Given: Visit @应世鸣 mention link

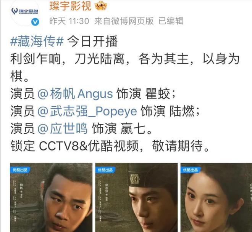Looking at the screenshot, I should click(63, 128).
